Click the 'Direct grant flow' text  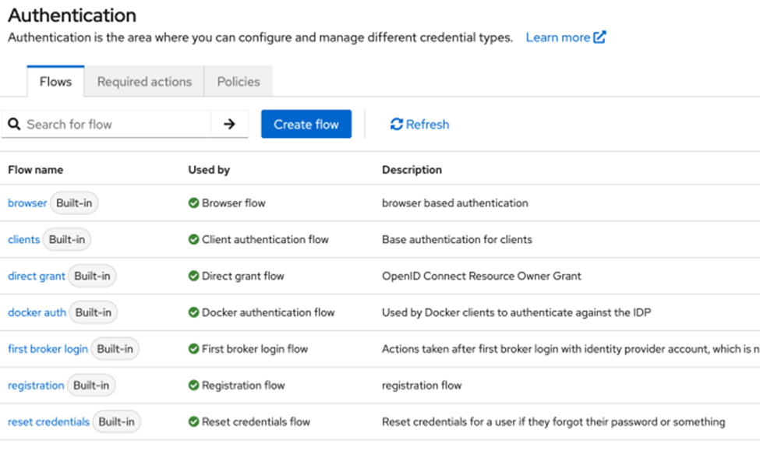[243, 276]
